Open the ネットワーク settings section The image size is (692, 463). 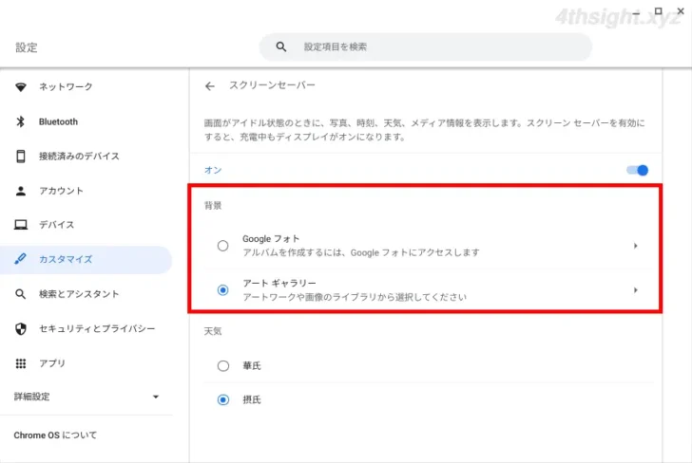click(x=86, y=86)
